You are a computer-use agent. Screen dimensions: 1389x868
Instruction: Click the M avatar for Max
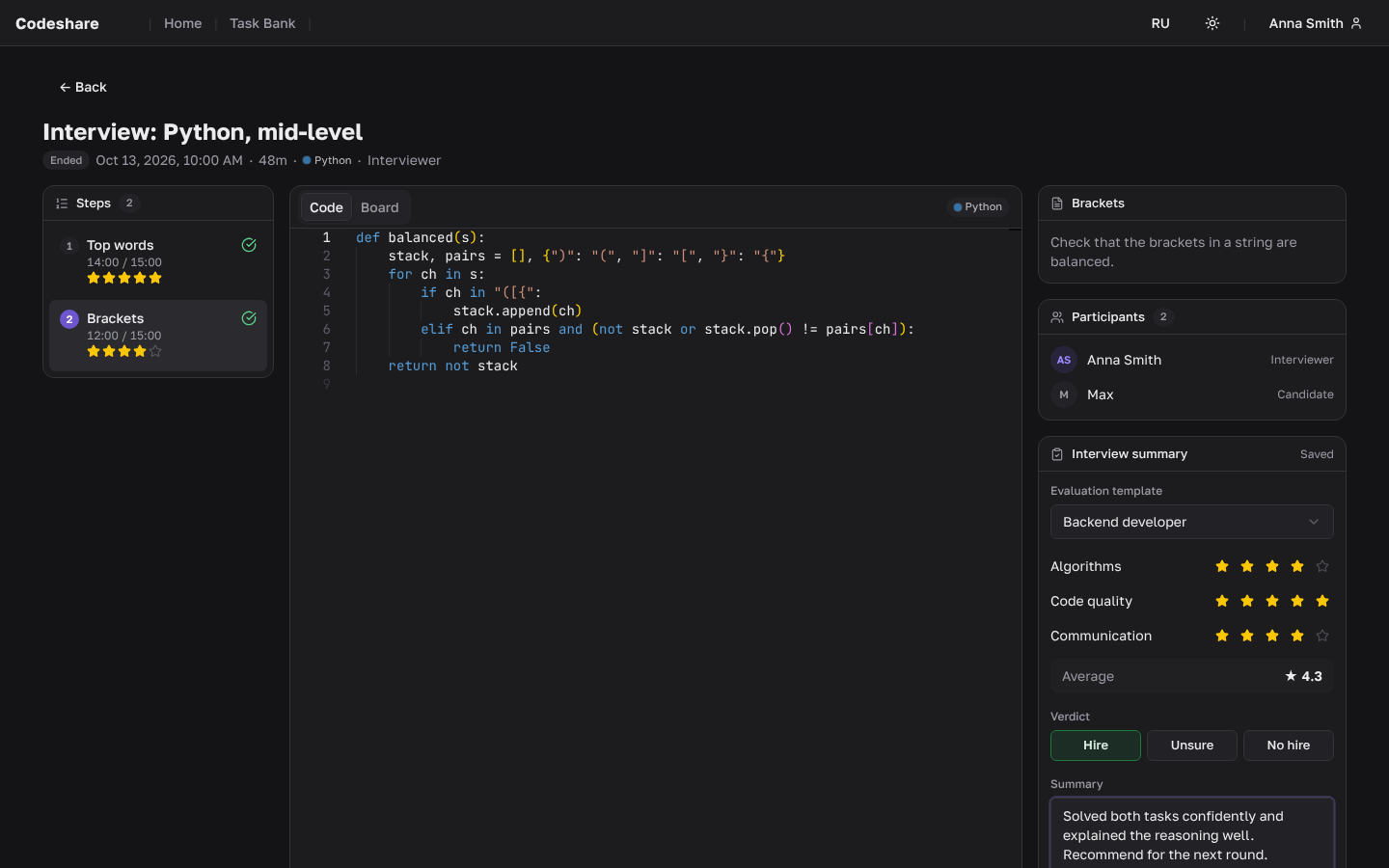(x=1064, y=394)
